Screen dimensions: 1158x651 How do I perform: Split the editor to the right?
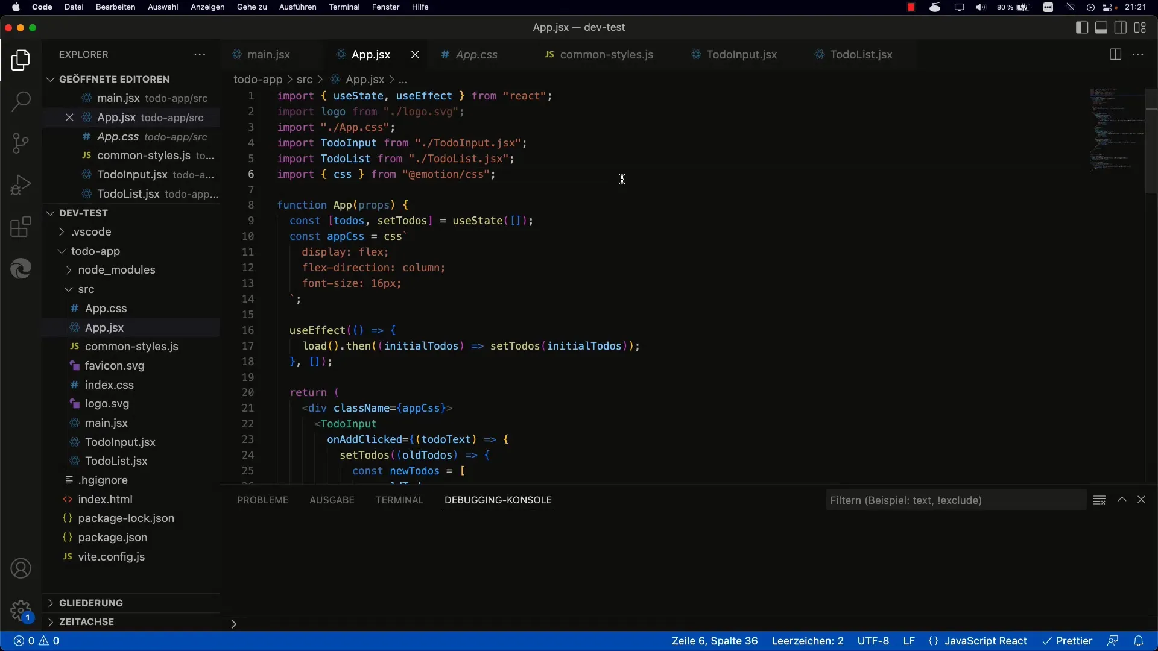click(x=1115, y=54)
